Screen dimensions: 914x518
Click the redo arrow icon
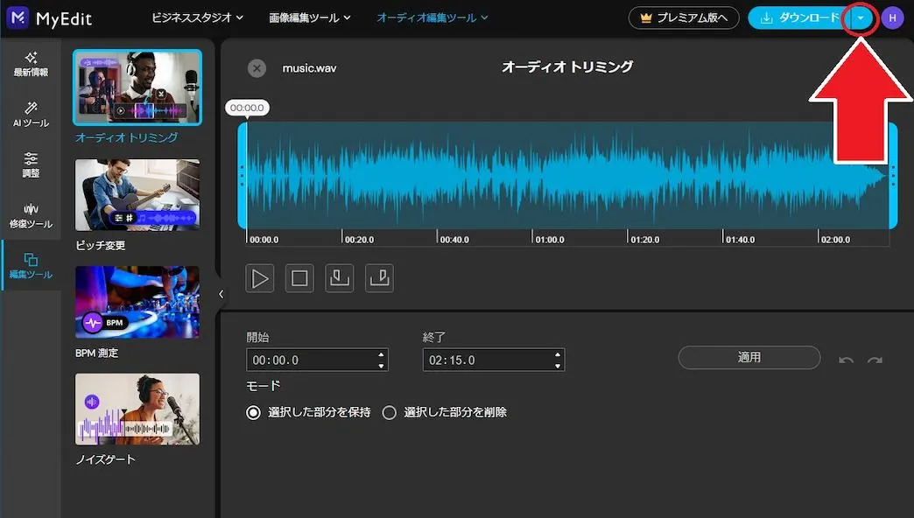click(x=874, y=360)
